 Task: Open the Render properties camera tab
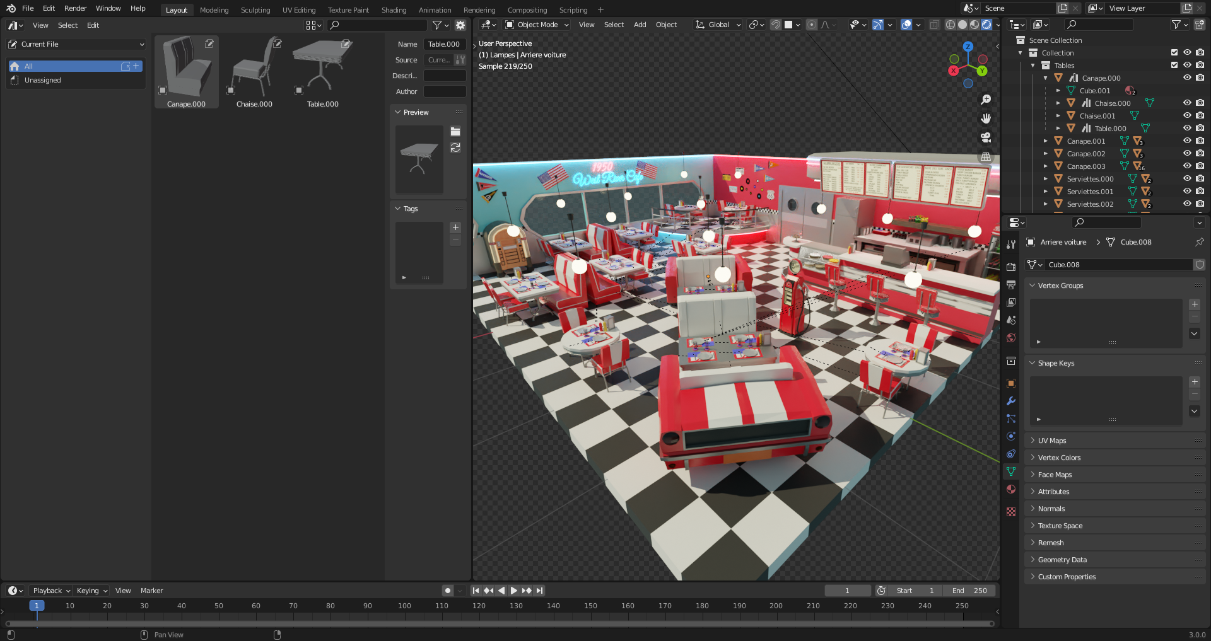pos(1011,267)
